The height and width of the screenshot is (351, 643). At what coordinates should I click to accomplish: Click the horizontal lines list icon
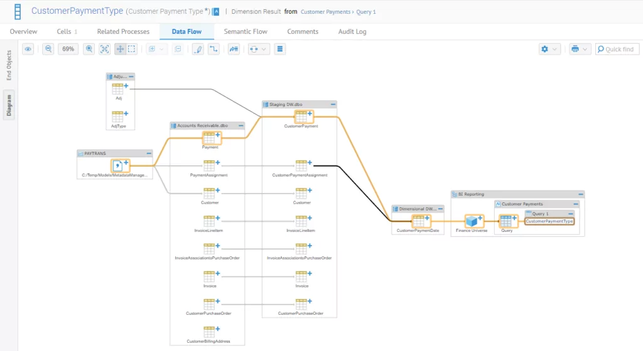280,49
